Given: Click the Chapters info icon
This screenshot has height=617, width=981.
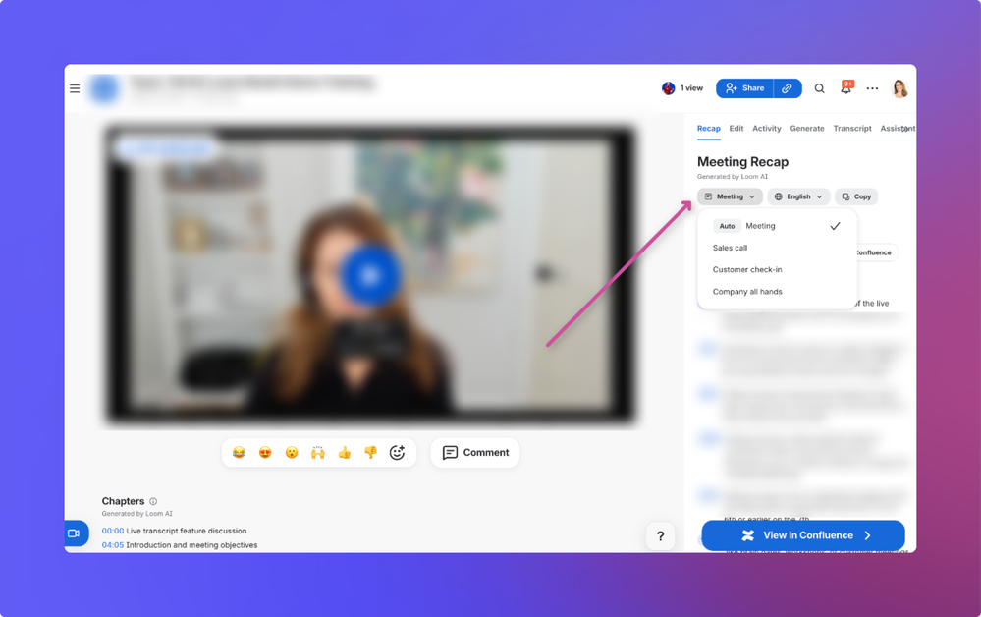Looking at the screenshot, I should pos(153,501).
